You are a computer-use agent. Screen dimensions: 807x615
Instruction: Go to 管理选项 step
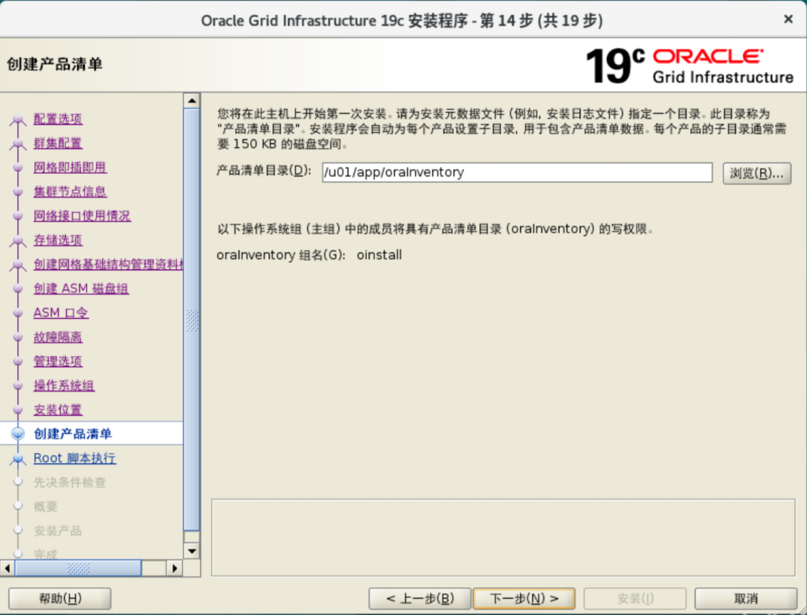(x=57, y=361)
